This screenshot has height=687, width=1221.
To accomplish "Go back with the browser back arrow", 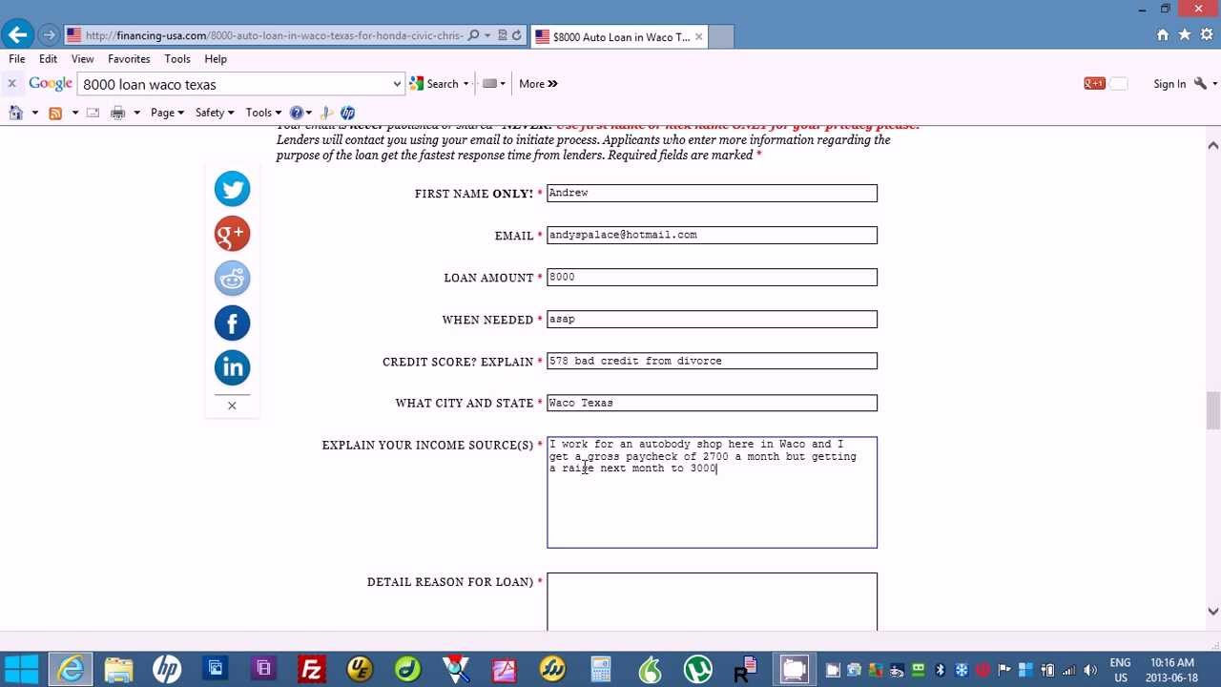I will (x=17, y=35).
